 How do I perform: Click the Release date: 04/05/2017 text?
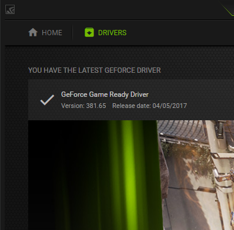pos(149,106)
